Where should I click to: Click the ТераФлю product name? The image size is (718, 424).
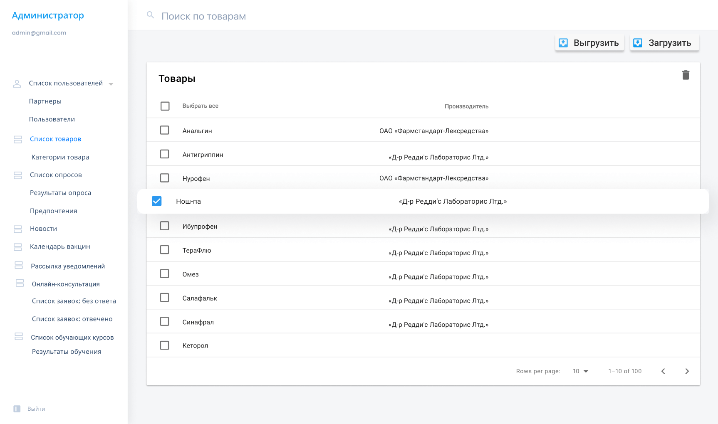pyautogui.click(x=197, y=250)
